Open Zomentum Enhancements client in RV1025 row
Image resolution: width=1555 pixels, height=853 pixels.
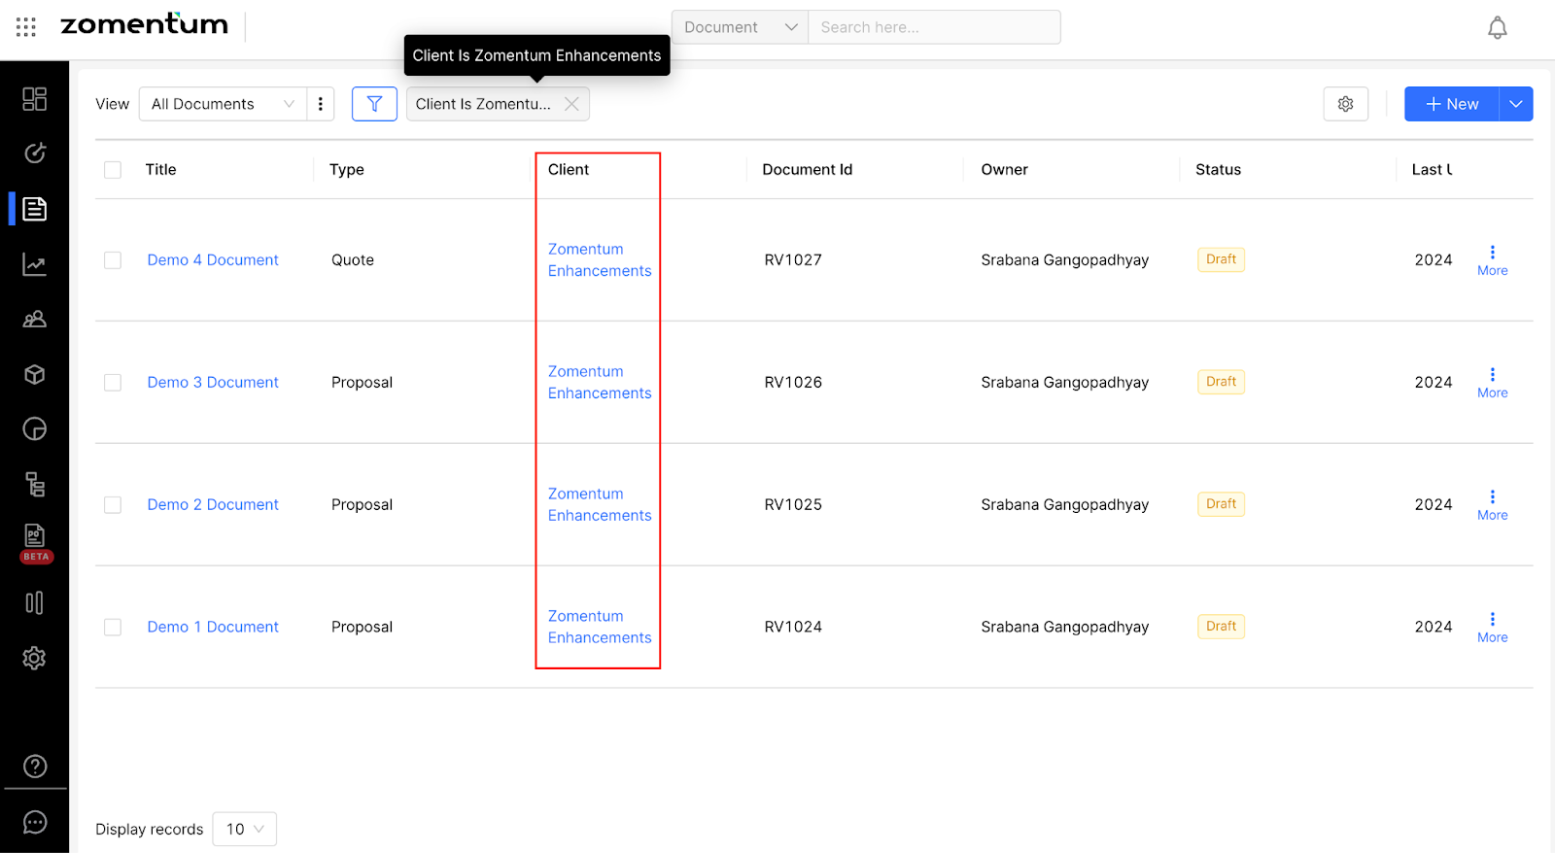(x=600, y=505)
